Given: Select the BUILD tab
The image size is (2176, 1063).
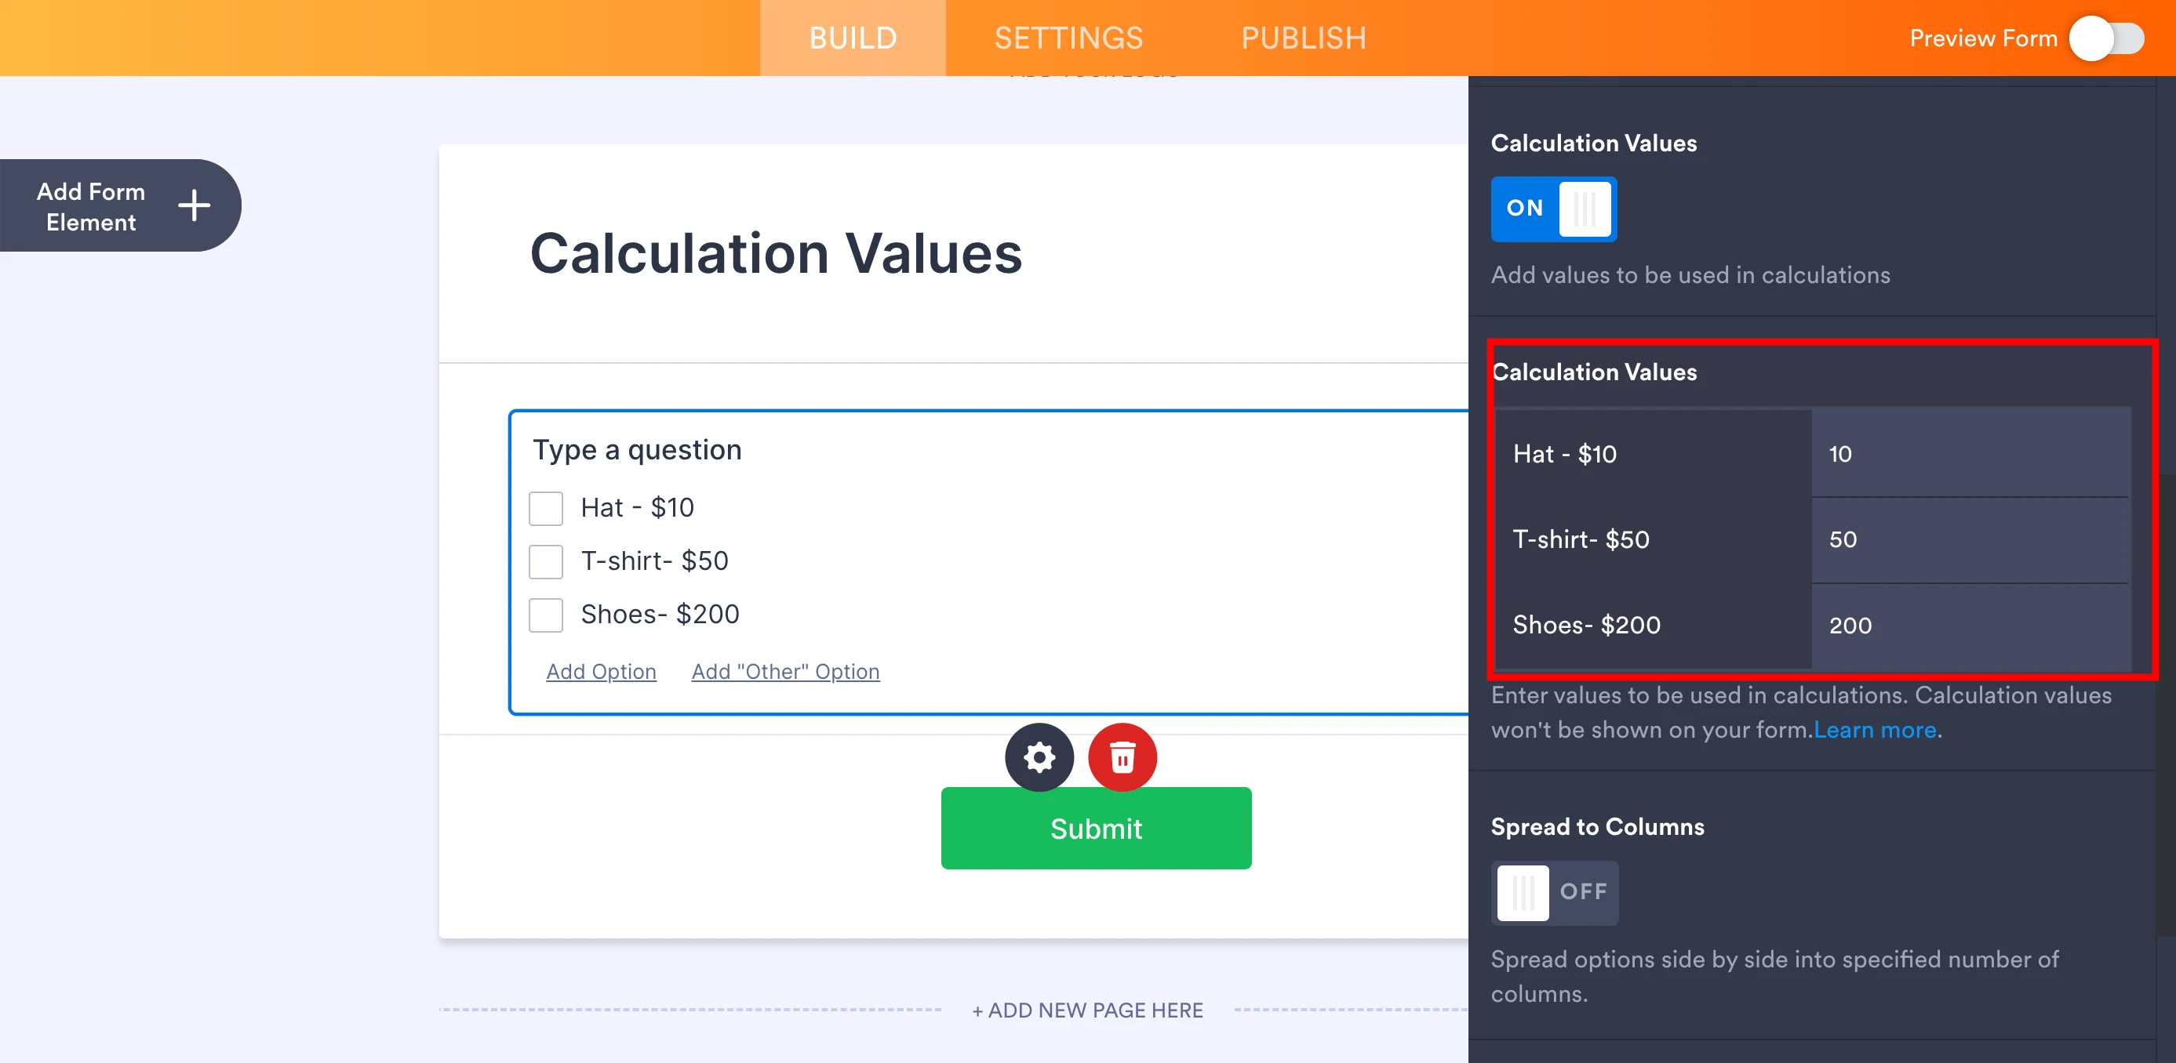Looking at the screenshot, I should coord(853,38).
